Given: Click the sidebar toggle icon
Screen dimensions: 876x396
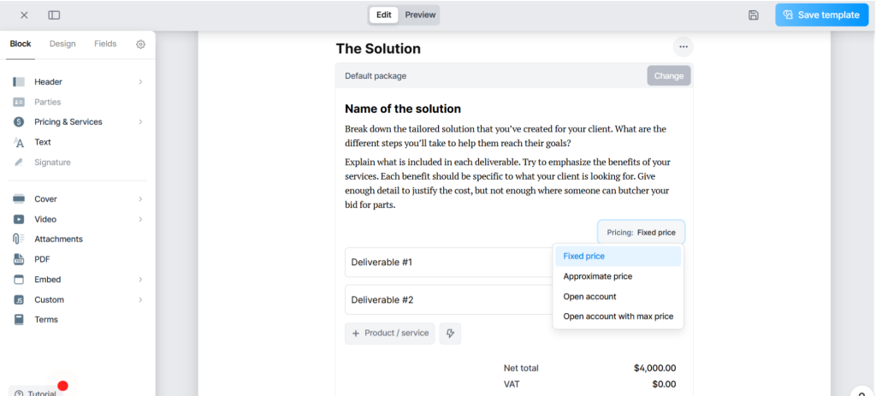Looking at the screenshot, I should 54,15.
